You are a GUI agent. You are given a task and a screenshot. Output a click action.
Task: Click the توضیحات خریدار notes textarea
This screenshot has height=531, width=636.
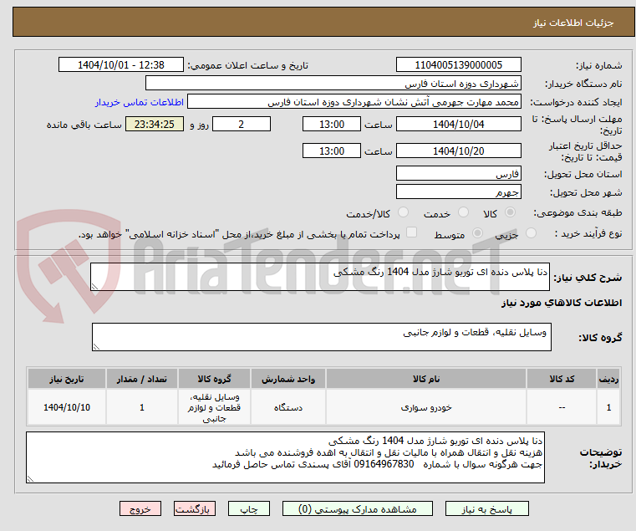pyautogui.click(x=286, y=457)
